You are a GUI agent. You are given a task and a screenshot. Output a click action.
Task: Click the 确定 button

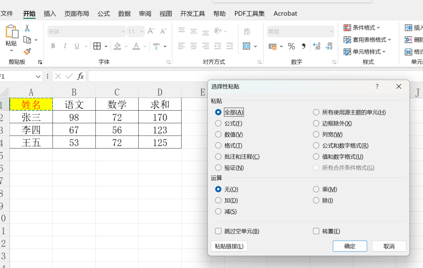pyautogui.click(x=350, y=246)
